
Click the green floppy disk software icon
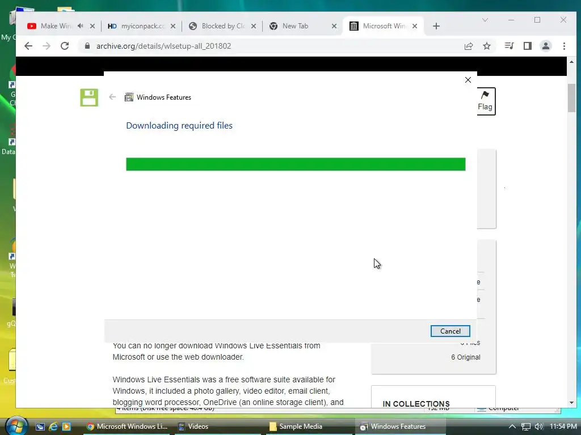click(89, 97)
